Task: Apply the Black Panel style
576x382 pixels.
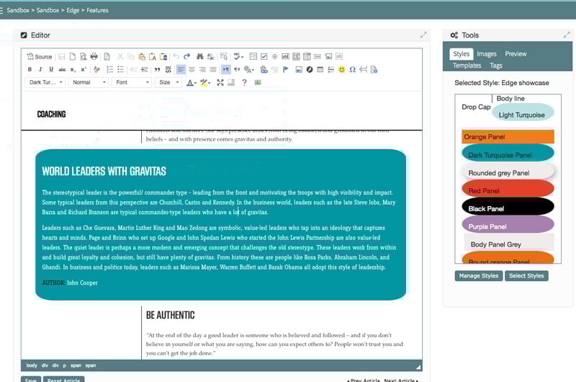Action: coord(508,208)
